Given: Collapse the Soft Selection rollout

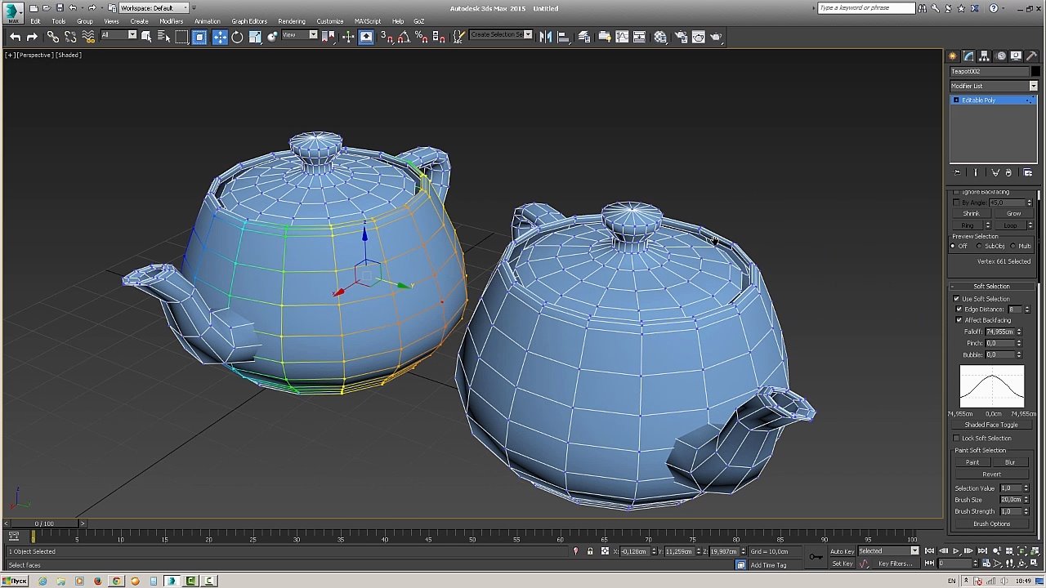Looking at the screenshot, I should coord(991,287).
